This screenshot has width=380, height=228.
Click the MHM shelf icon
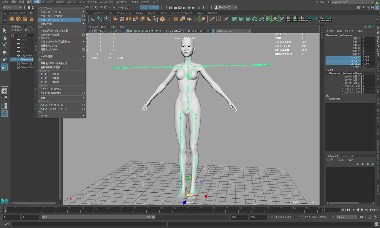click(329, 19)
